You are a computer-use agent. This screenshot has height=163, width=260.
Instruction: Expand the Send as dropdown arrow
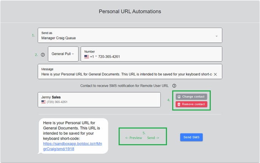click(217, 36)
